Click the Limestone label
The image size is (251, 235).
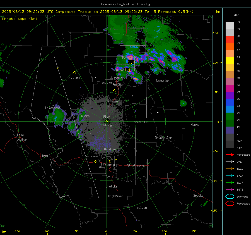tap(53, 108)
